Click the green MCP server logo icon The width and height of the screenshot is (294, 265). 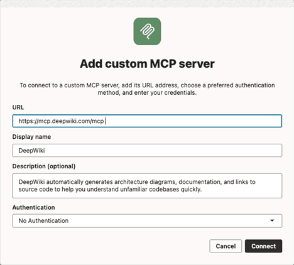(147, 31)
